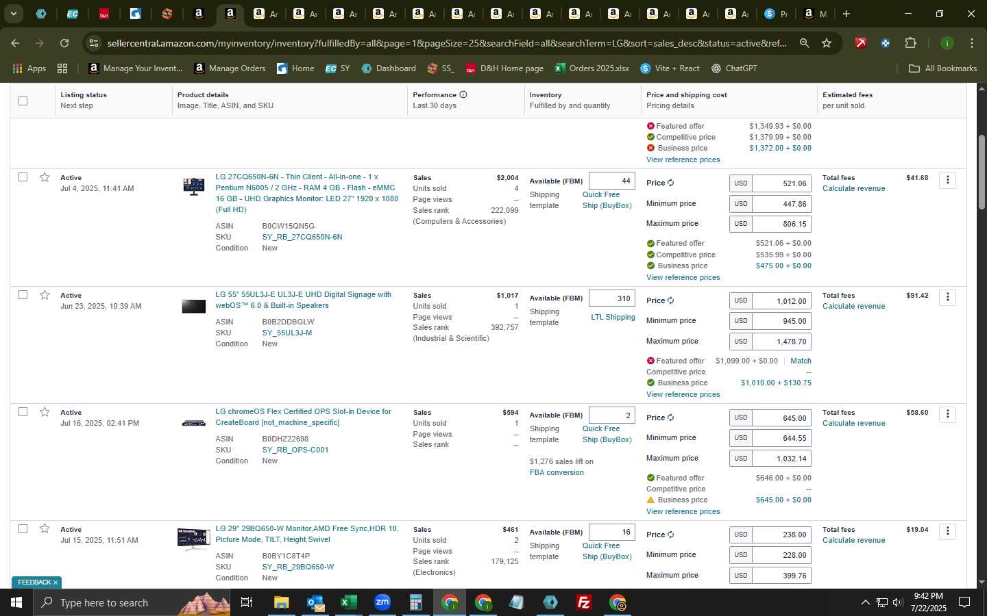This screenshot has width=987, height=616.
Task: Open Chrome three-dot menu
Action: [x=972, y=43]
